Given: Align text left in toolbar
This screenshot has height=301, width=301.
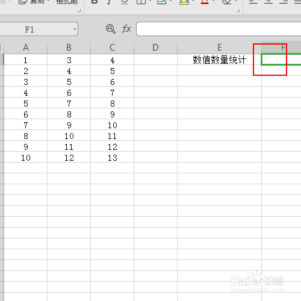Looking at the screenshot, I should [253, 2].
